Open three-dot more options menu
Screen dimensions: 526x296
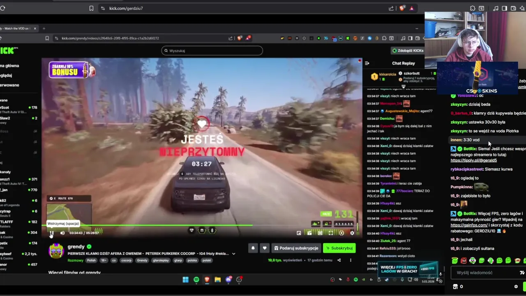coord(351,260)
